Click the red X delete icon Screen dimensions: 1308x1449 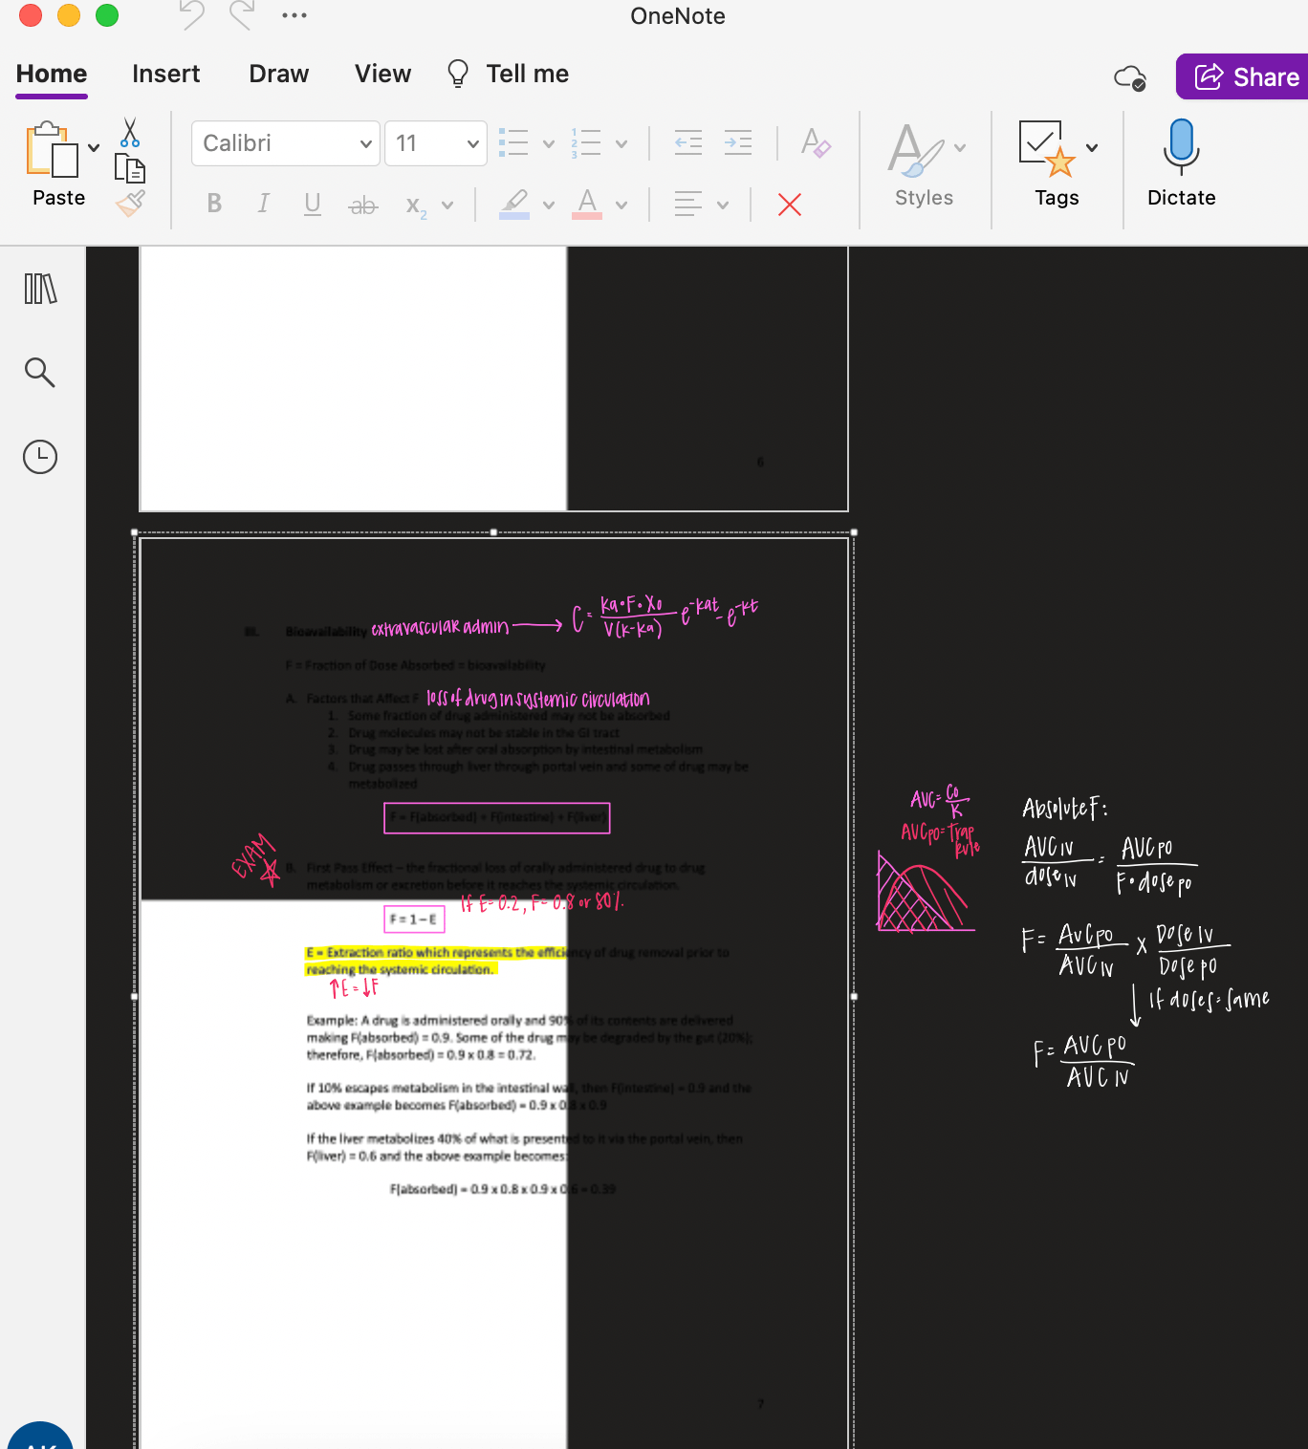pos(790,205)
